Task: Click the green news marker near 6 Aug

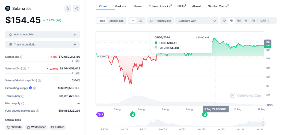Action: tap(133, 114)
